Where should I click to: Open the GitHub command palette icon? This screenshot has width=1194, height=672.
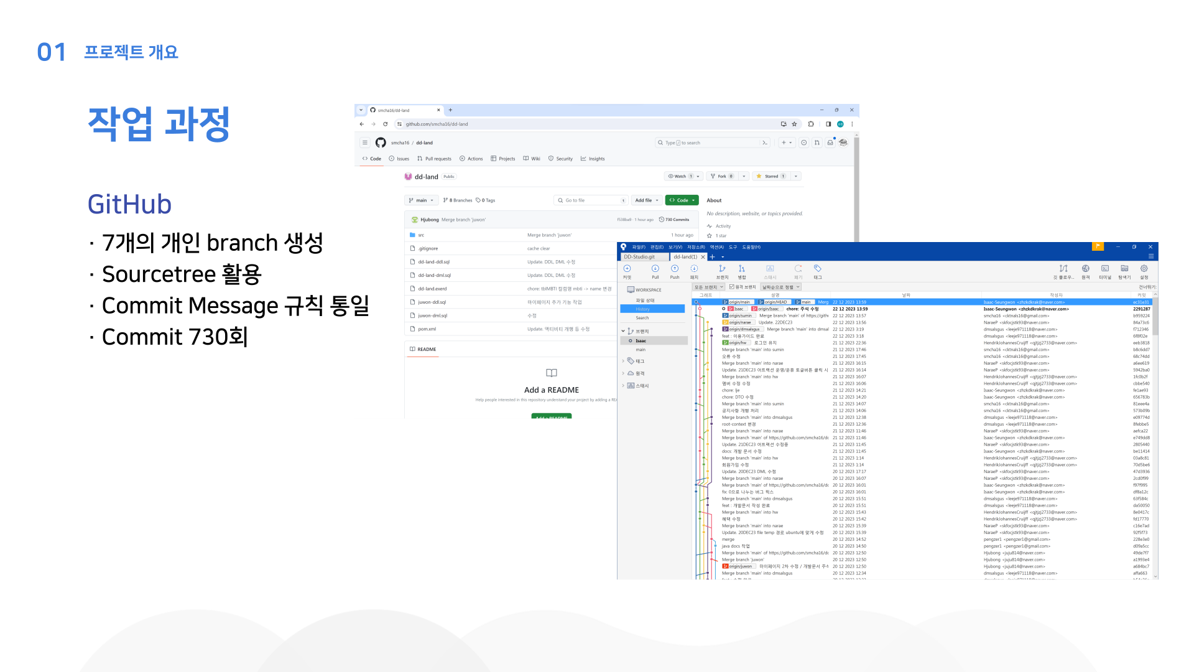pos(765,142)
